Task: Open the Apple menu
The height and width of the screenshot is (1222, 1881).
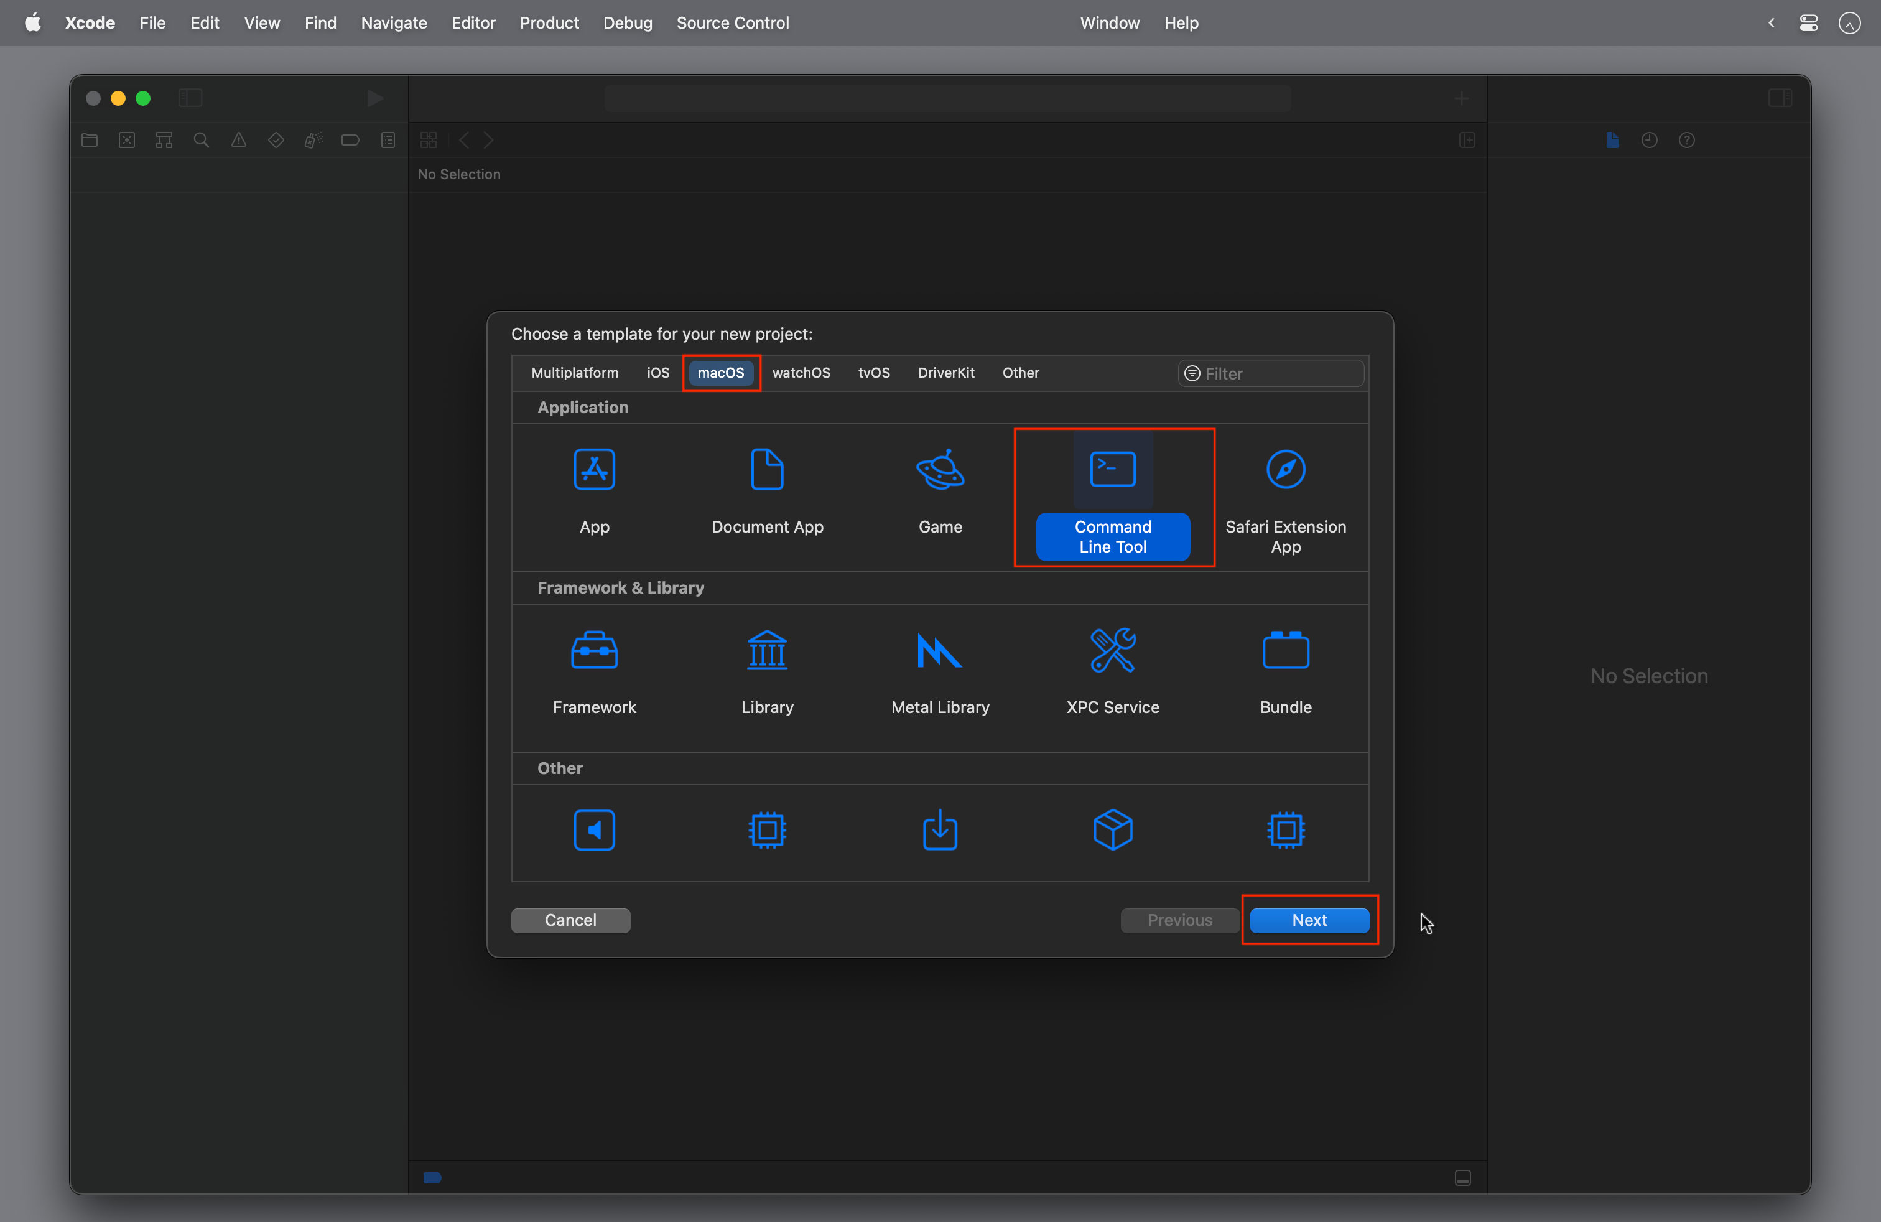Action: 32,23
